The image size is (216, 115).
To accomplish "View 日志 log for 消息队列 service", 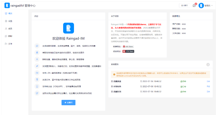I will click(208, 92).
